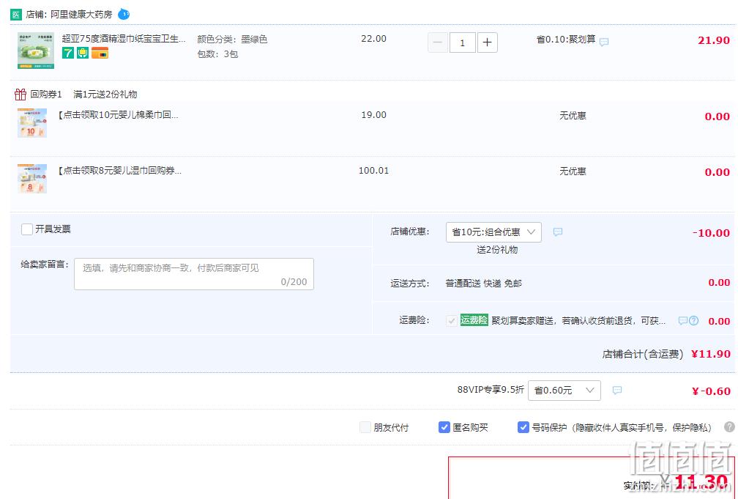Open the 省10元:组合优惠 dropdown
The image size is (738, 499).
(x=493, y=232)
